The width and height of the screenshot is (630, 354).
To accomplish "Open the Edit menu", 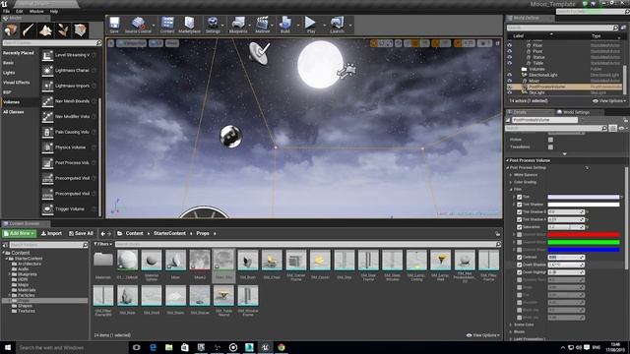I will coord(20,11).
